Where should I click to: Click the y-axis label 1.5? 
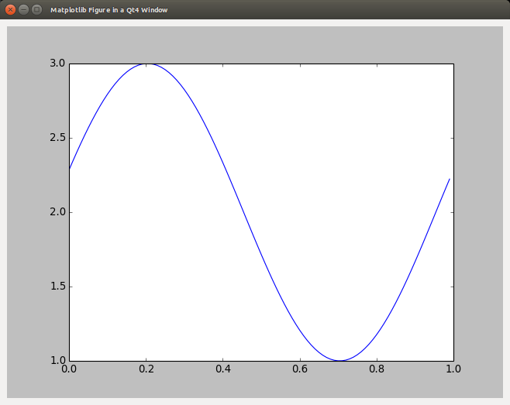click(x=57, y=287)
